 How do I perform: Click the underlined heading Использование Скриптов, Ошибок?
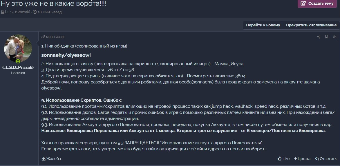pos(81,100)
